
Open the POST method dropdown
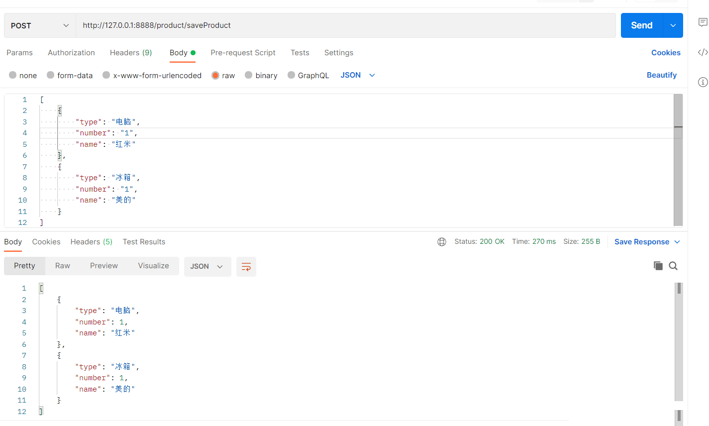point(40,25)
